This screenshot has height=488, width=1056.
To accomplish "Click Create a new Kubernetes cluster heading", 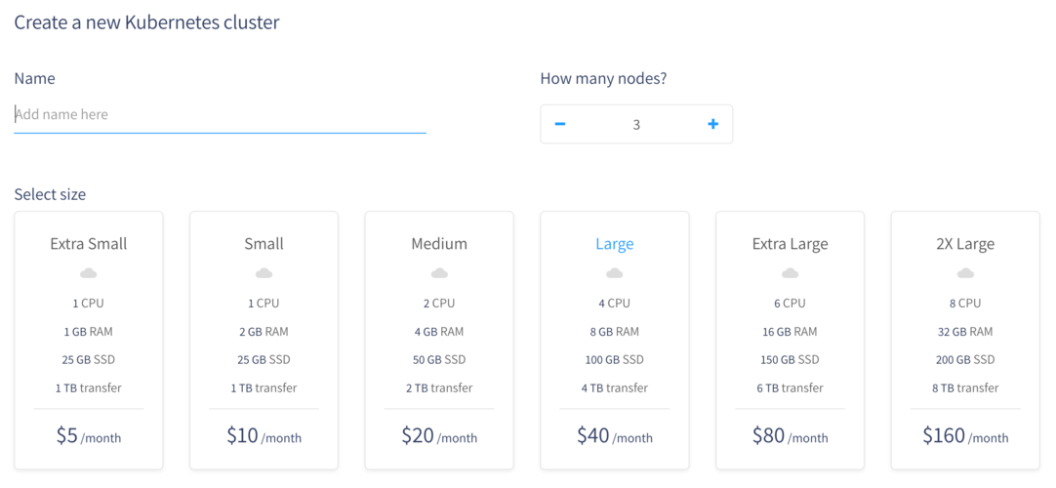I will [x=146, y=22].
